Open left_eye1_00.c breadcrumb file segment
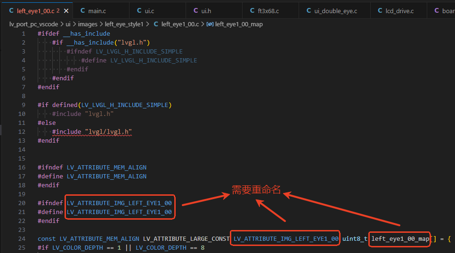Image resolution: width=455 pixels, height=253 pixels. tap(180, 24)
